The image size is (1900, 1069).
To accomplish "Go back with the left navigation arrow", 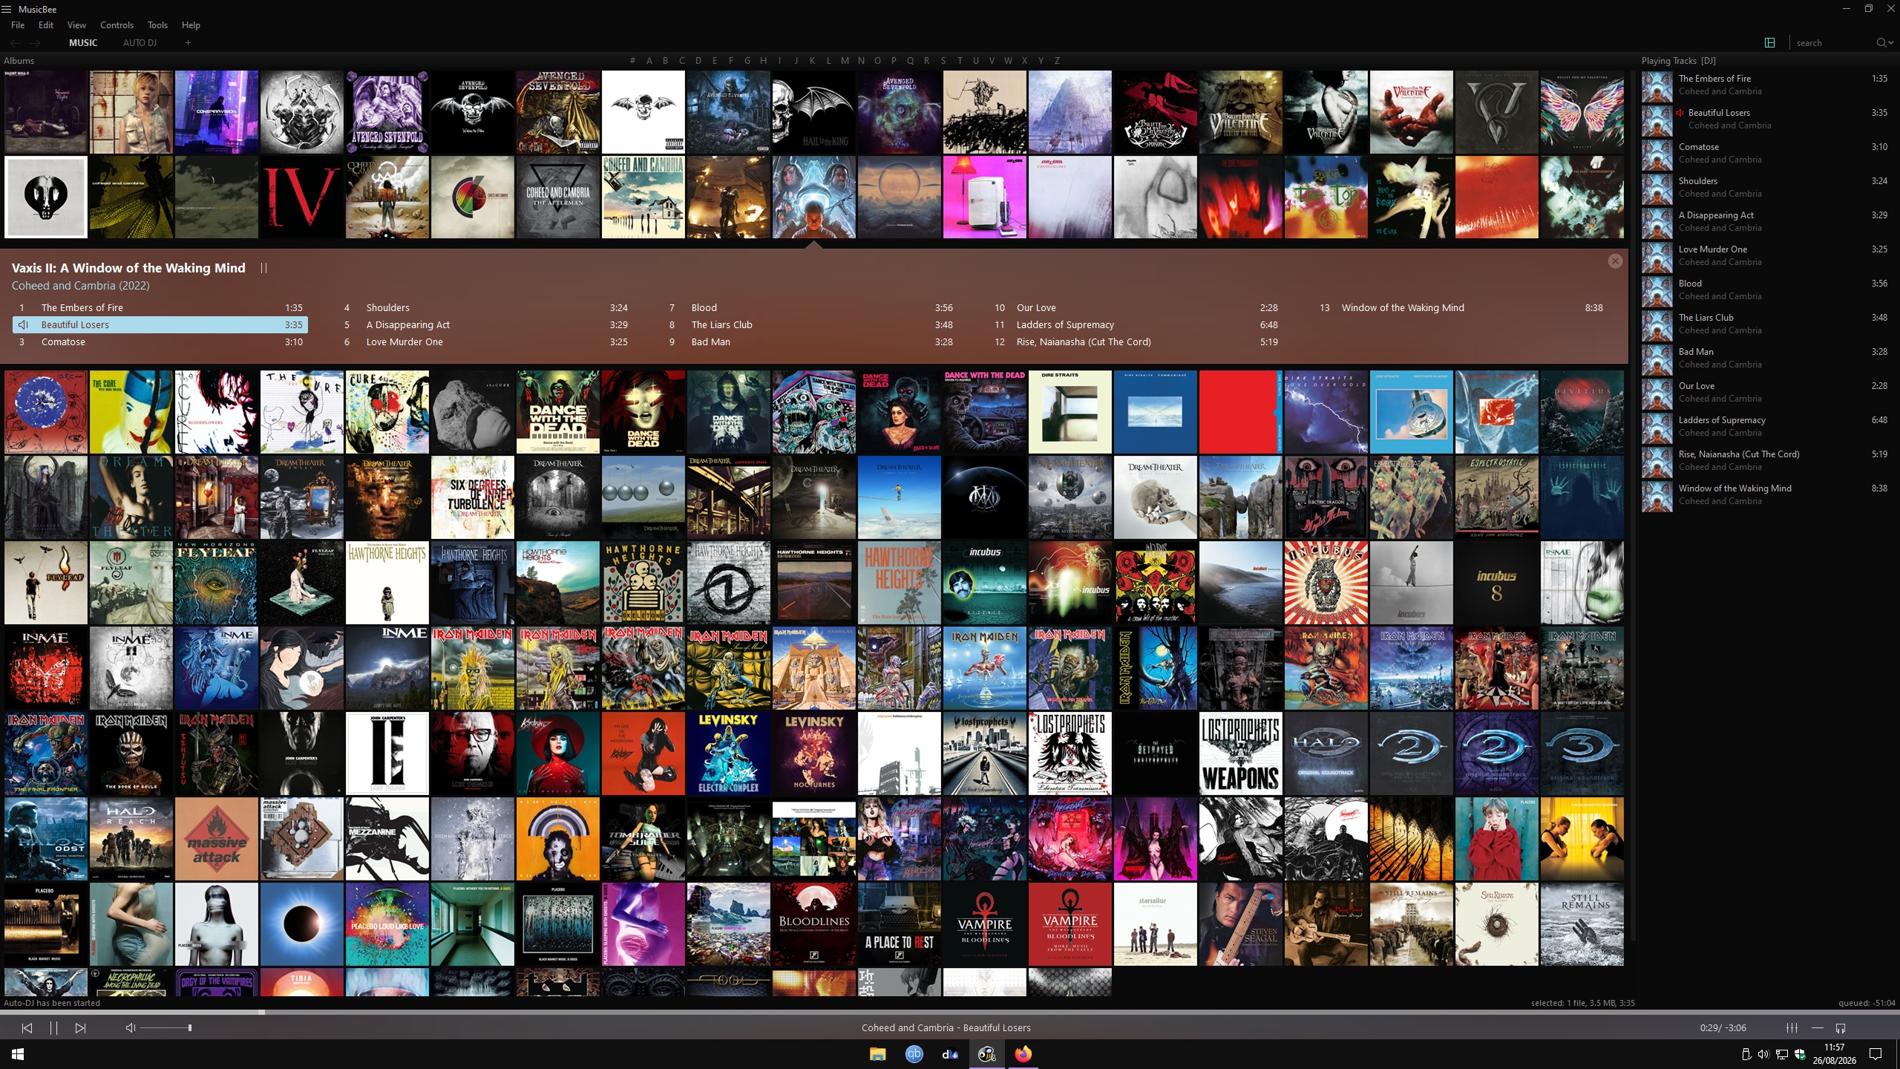I will (16, 43).
